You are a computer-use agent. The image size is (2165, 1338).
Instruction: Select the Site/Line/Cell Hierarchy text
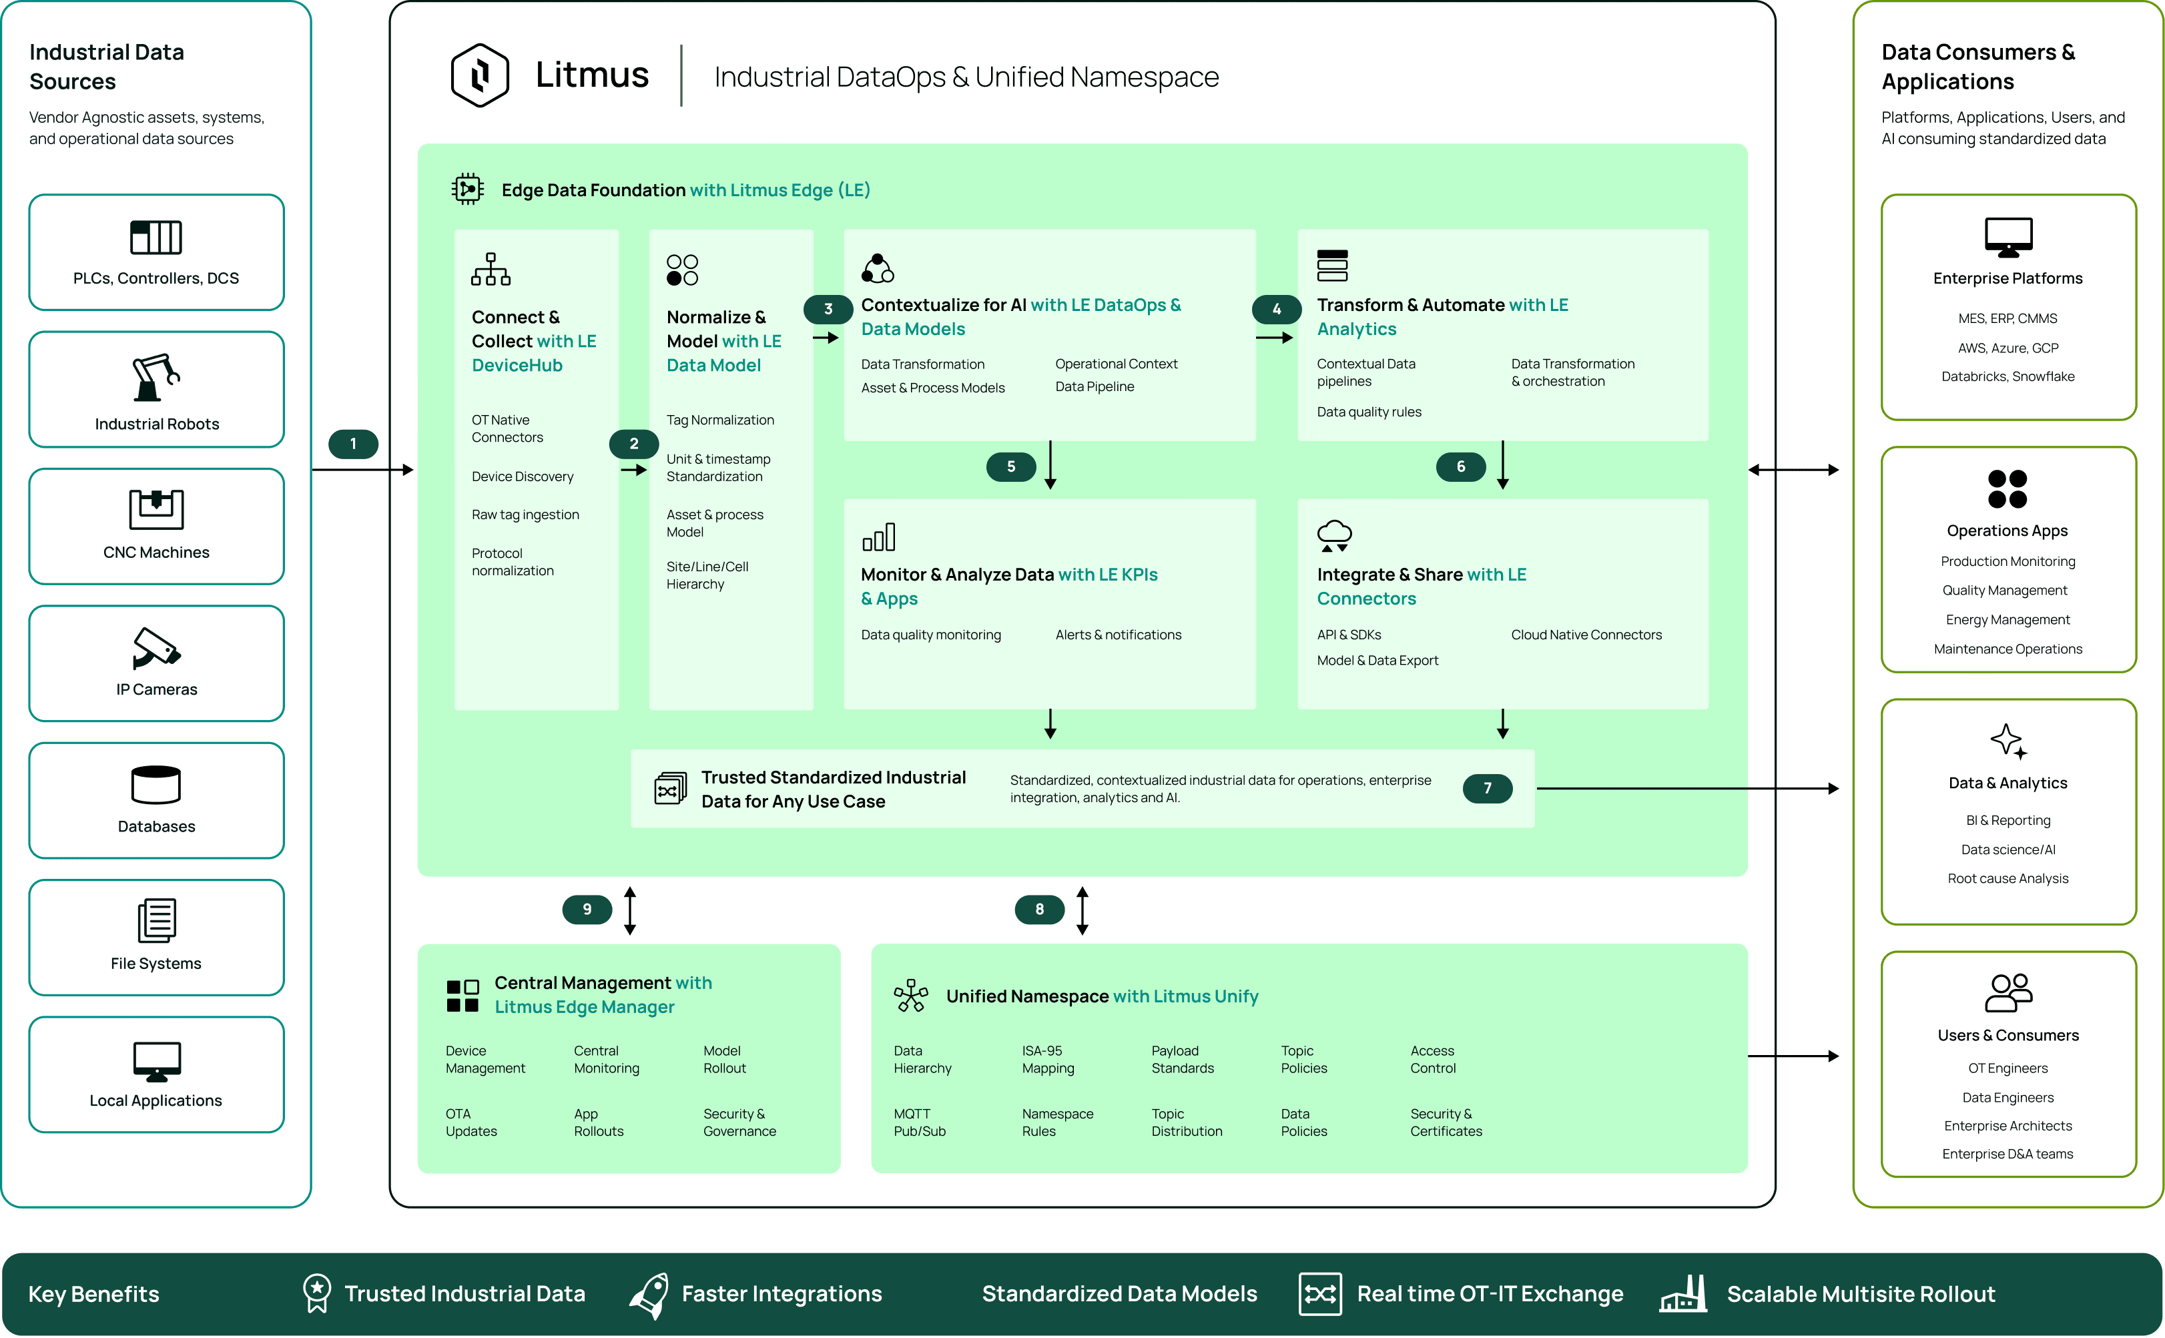coord(707,575)
